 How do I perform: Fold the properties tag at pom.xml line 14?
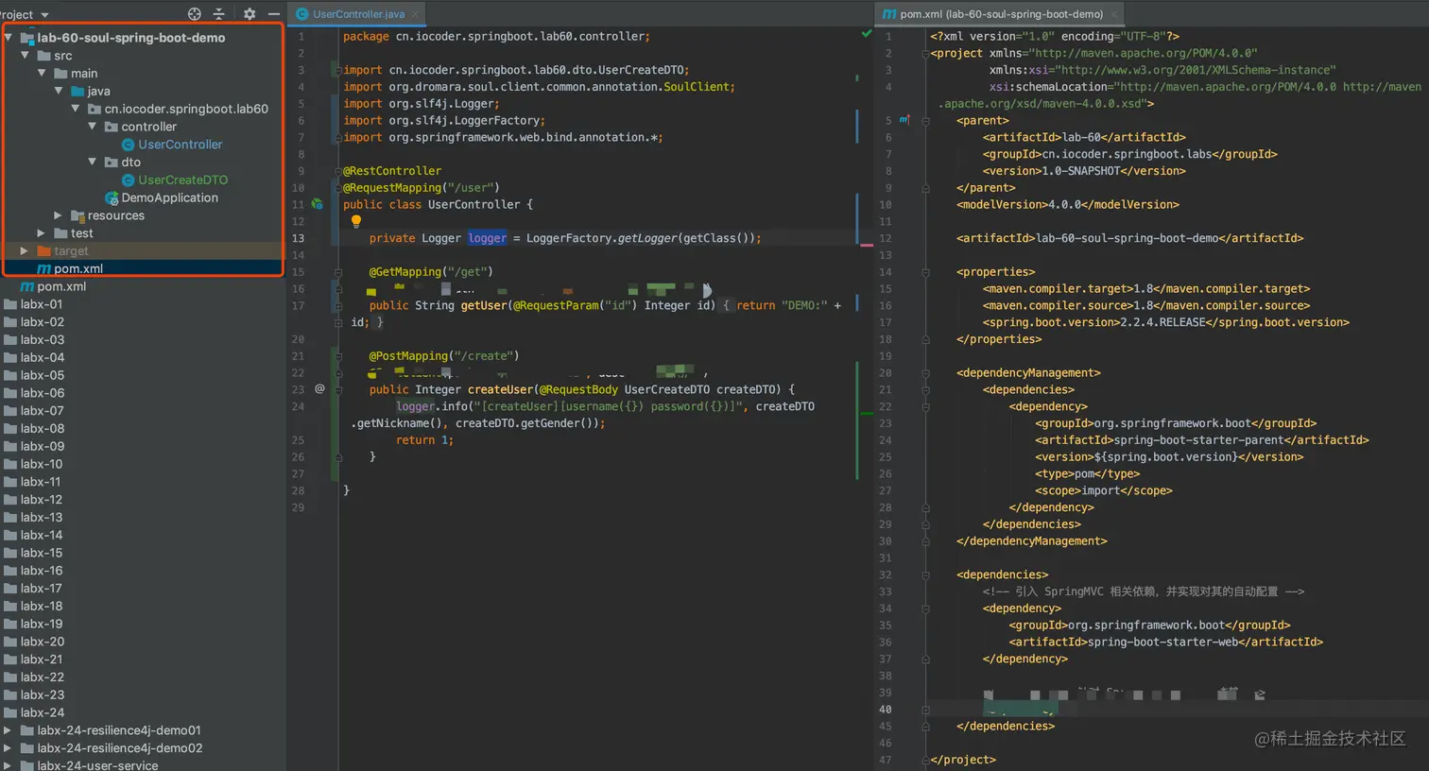tap(926, 272)
